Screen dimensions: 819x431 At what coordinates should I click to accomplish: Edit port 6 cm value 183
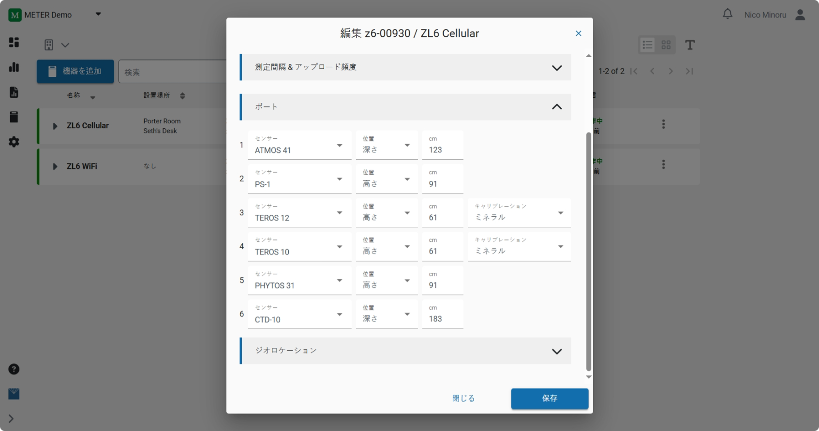443,314
